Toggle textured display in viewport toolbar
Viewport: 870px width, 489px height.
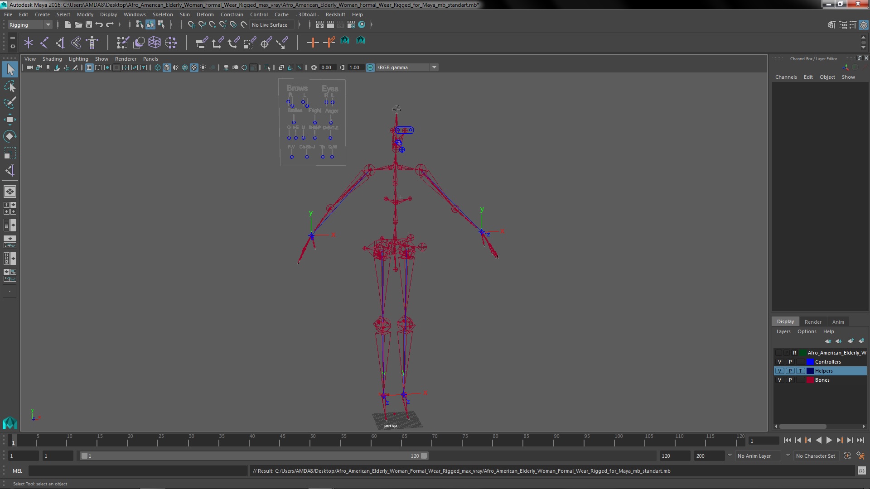(x=194, y=67)
